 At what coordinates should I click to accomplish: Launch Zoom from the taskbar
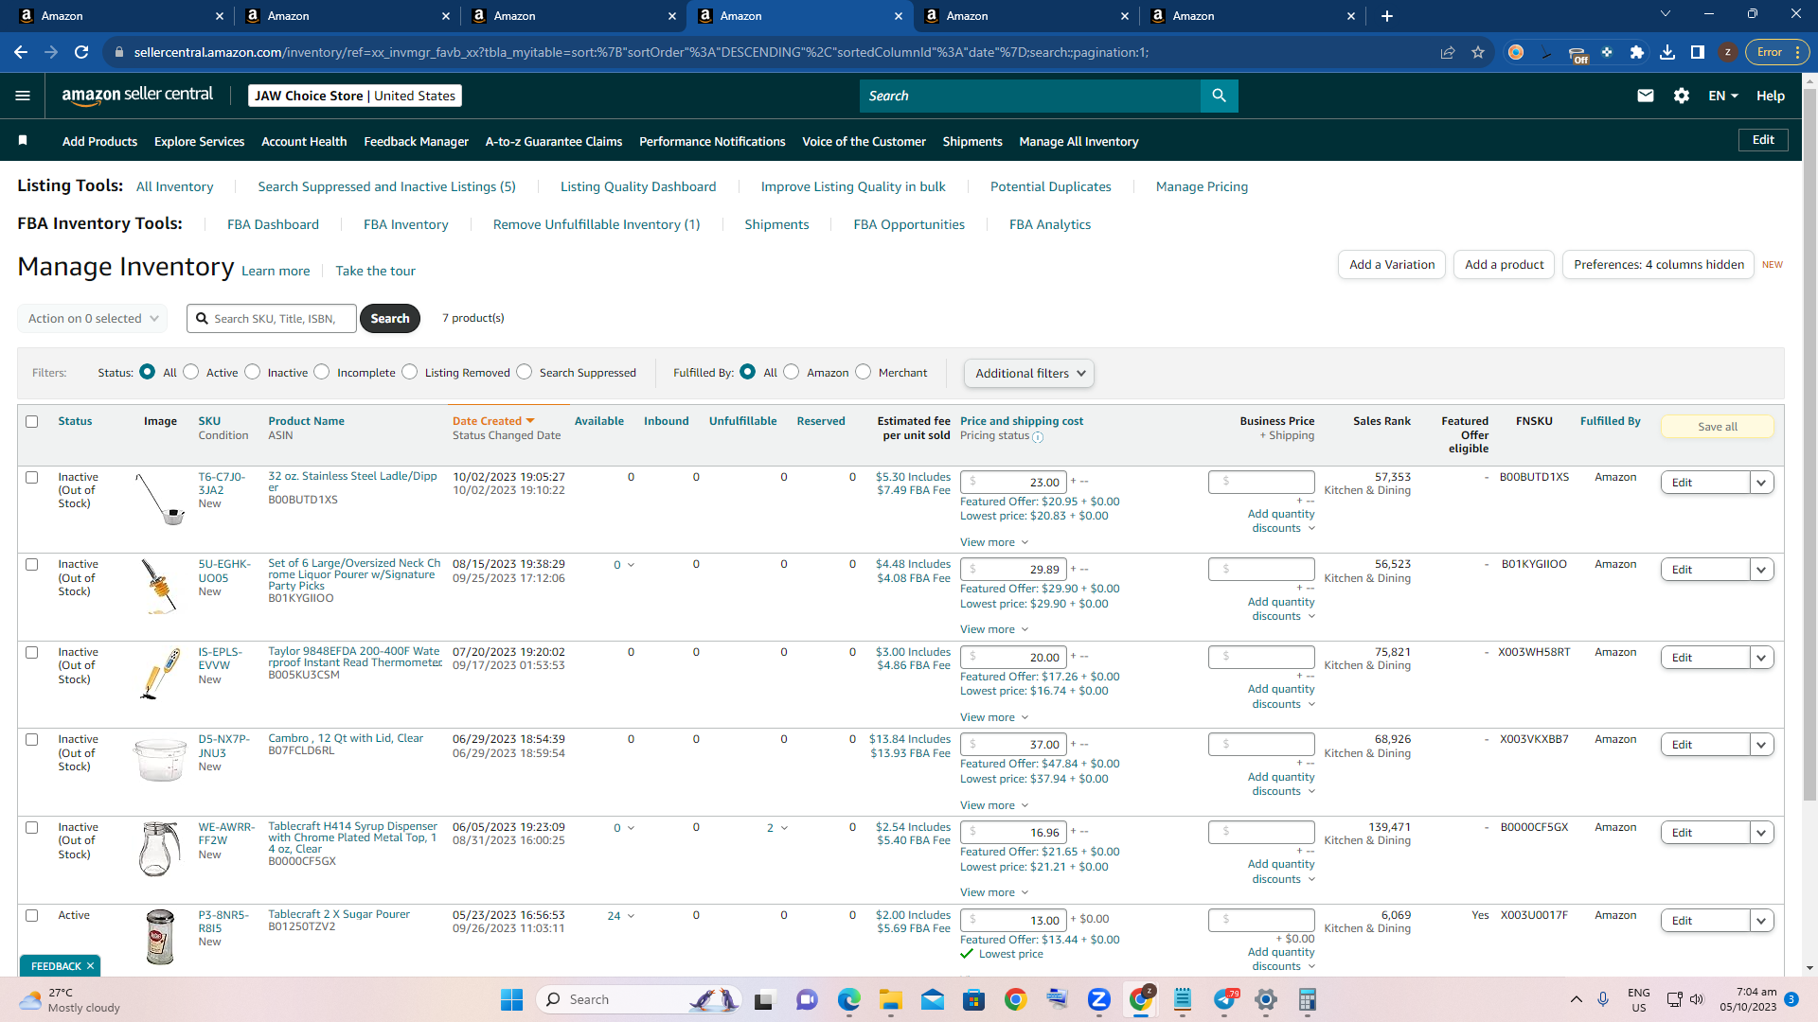coord(1099,999)
